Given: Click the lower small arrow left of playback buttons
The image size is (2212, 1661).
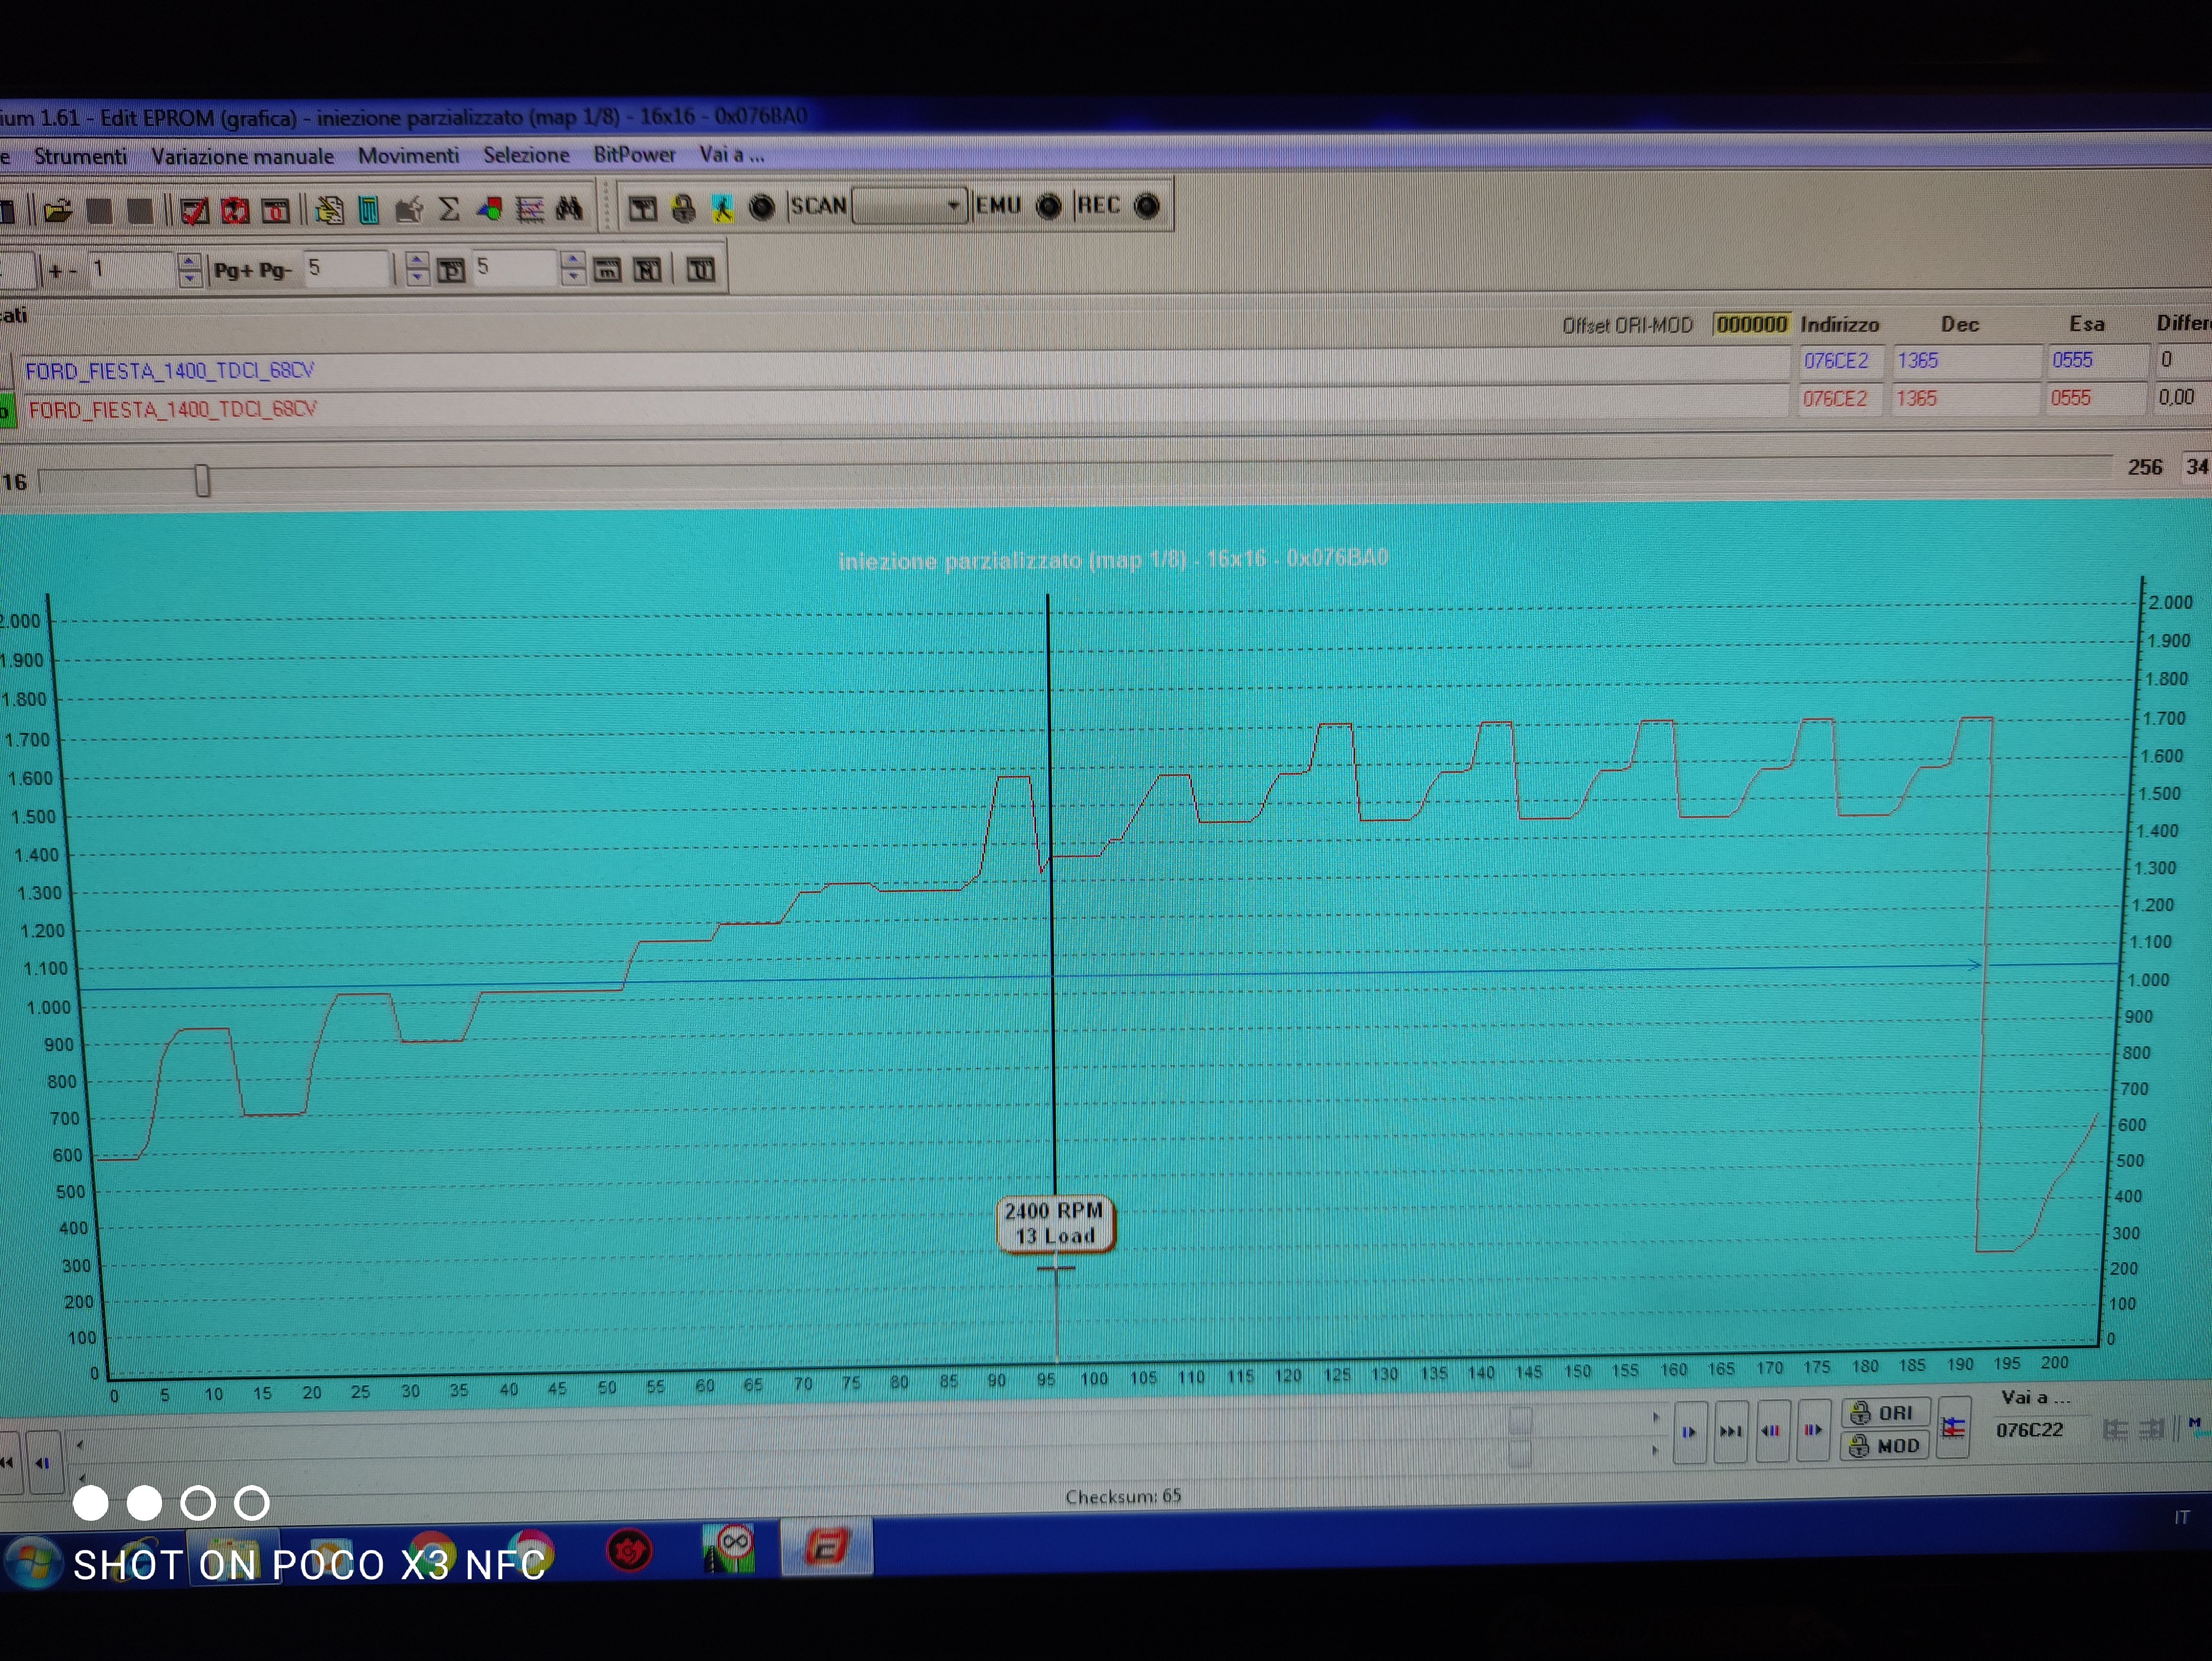Looking at the screenshot, I should pyautogui.click(x=1656, y=1449).
